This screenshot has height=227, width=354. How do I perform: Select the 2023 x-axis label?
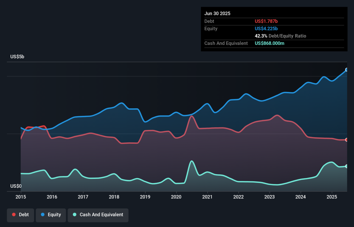click(270, 197)
